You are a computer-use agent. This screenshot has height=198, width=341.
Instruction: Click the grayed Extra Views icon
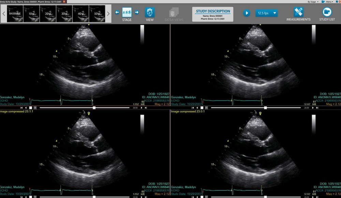point(174,12)
